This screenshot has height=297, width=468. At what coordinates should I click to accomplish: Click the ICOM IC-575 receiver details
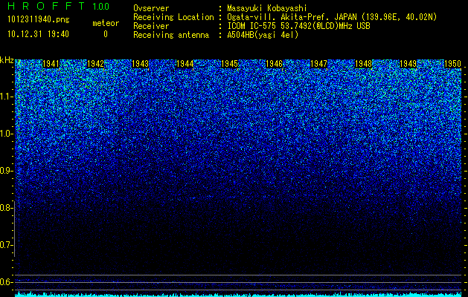pyautogui.click(x=298, y=26)
